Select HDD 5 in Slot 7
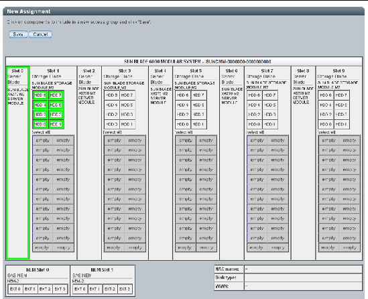The image size is (368, 299). coord(270,105)
